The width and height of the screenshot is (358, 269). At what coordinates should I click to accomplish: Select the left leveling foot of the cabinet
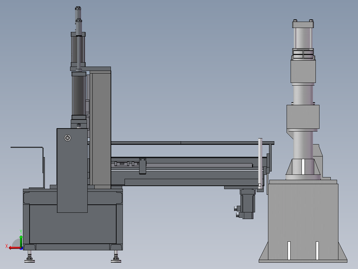(x=30, y=256)
